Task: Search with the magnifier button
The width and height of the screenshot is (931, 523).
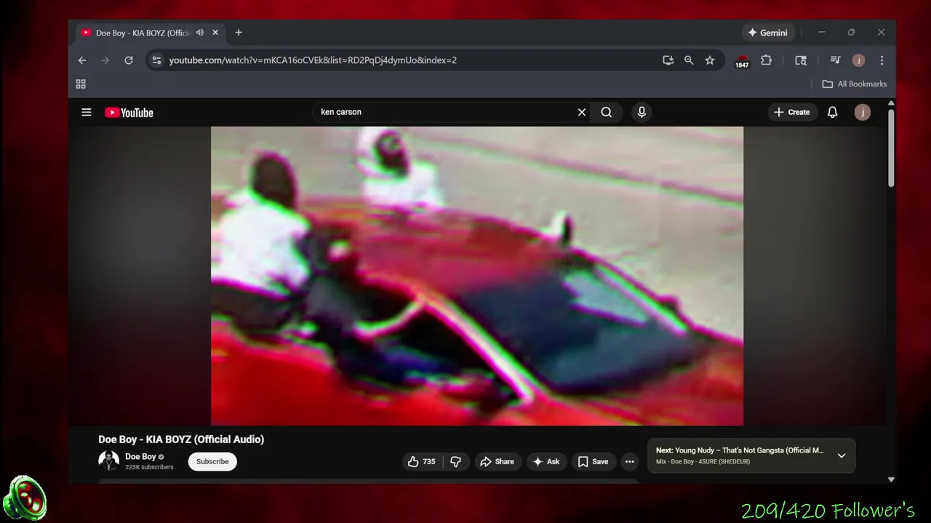Action: 607,113
